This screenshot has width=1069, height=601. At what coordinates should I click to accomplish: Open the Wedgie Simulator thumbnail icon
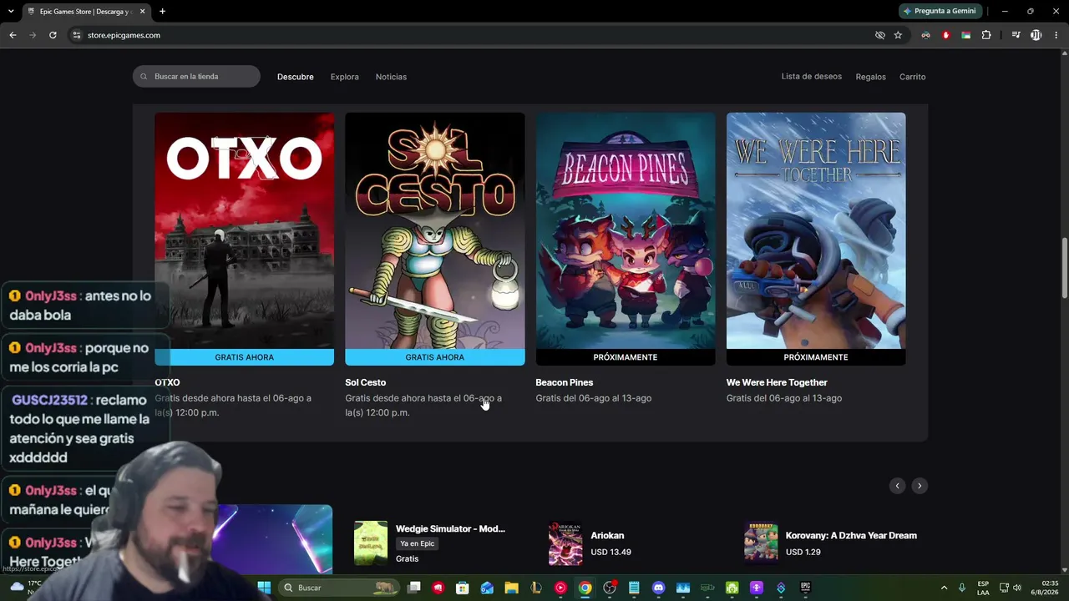(x=371, y=543)
